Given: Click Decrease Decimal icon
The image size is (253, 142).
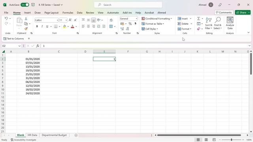Looking at the screenshot, I should (x=127, y=29).
